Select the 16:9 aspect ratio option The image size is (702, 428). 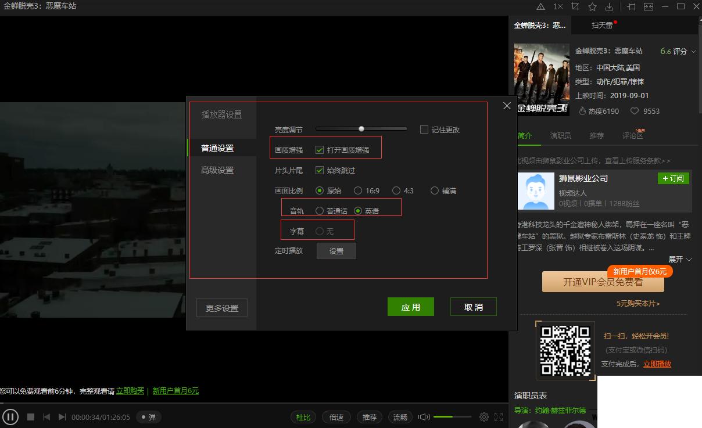coord(359,190)
